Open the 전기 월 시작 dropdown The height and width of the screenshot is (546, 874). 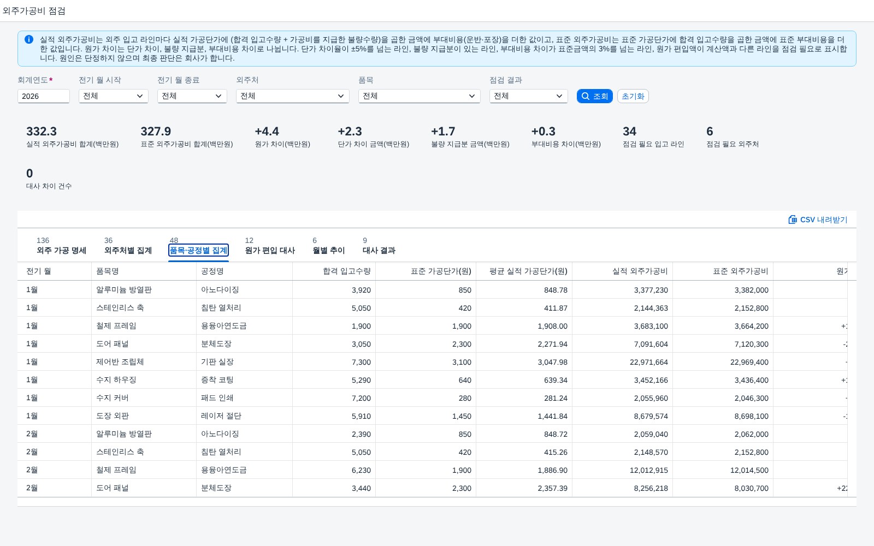click(x=114, y=96)
